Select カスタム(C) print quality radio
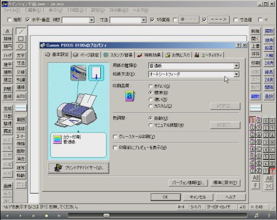277x220 pixels. [150, 106]
